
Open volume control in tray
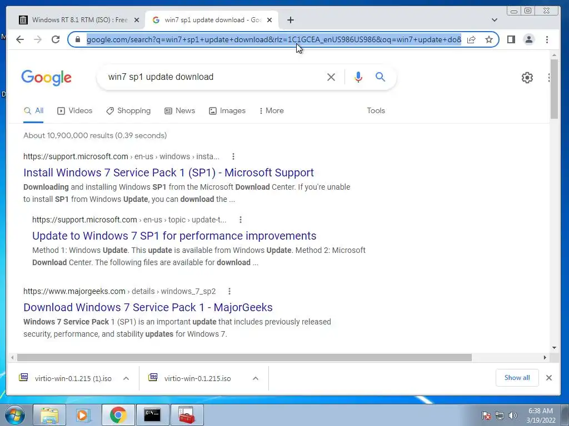click(512, 415)
